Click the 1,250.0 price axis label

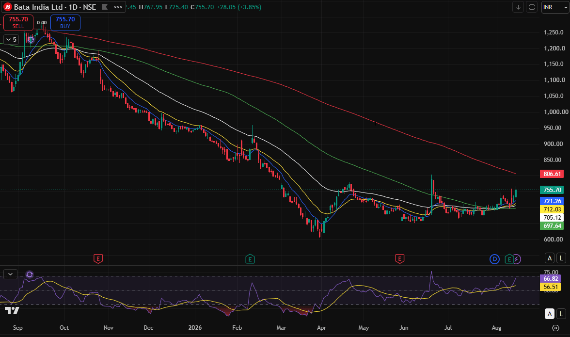(554, 32)
